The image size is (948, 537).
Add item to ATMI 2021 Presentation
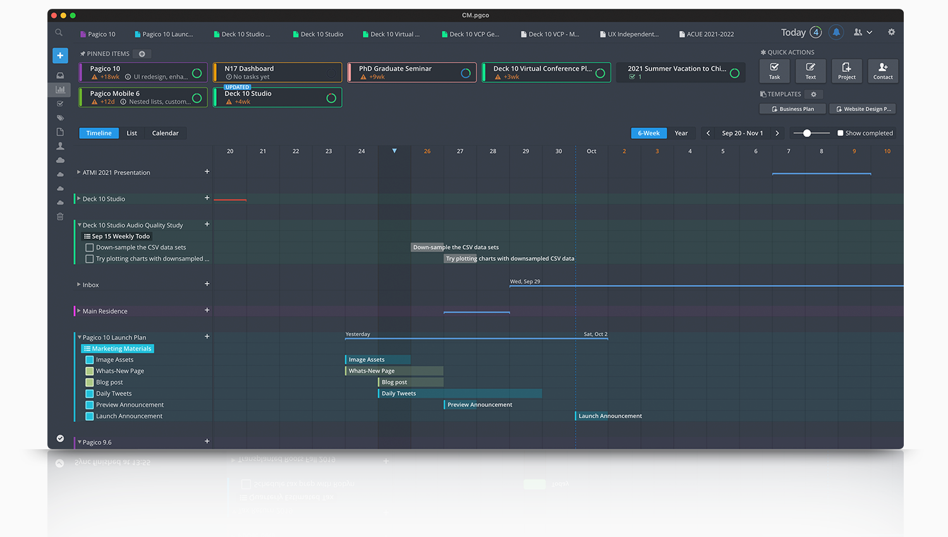[x=207, y=171]
